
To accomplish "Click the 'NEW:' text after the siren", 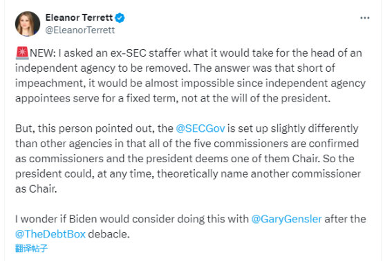I will click(x=43, y=53).
